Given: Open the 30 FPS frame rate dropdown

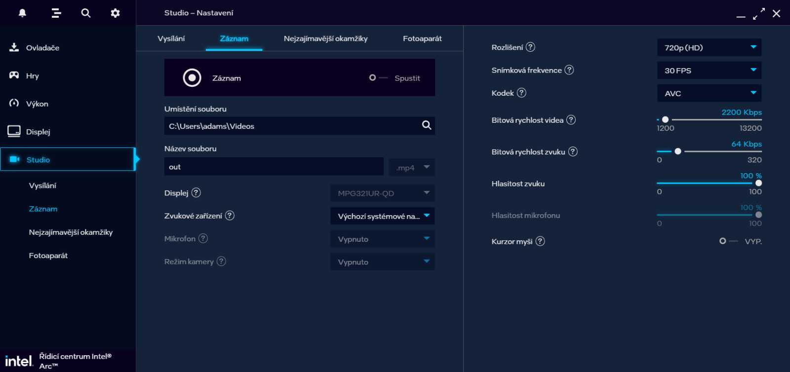Looking at the screenshot, I should pyautogui.click(x=709, y=71).
